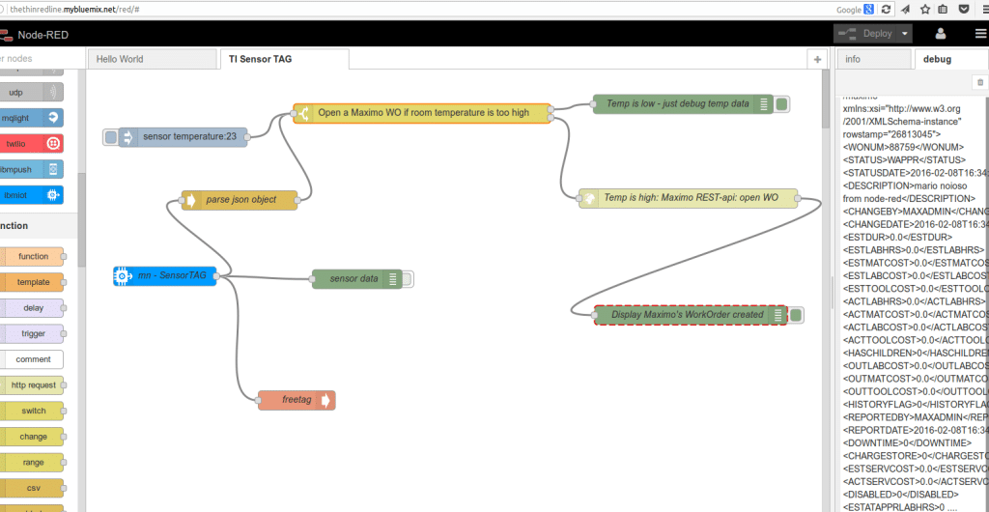
Task: Reload the page with browser refresh icon
Action: click(x=889, y=10)
